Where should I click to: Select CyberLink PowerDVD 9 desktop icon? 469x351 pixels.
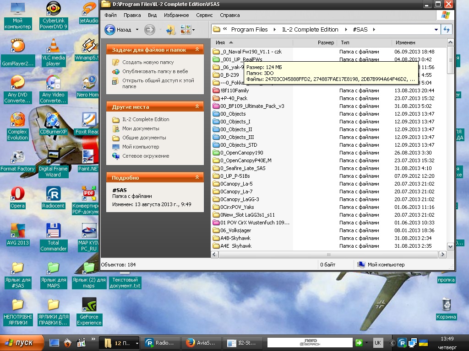53,15
